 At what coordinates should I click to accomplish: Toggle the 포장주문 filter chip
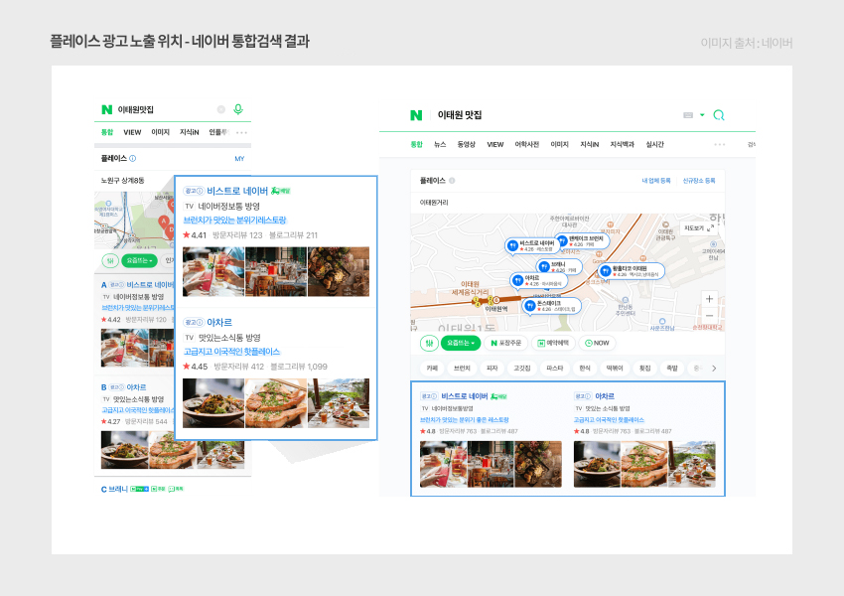tap(505, 343)
